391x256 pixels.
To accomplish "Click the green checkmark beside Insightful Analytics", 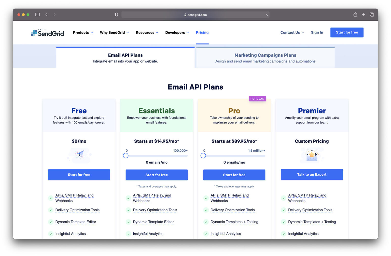I will tap(51, 234).
